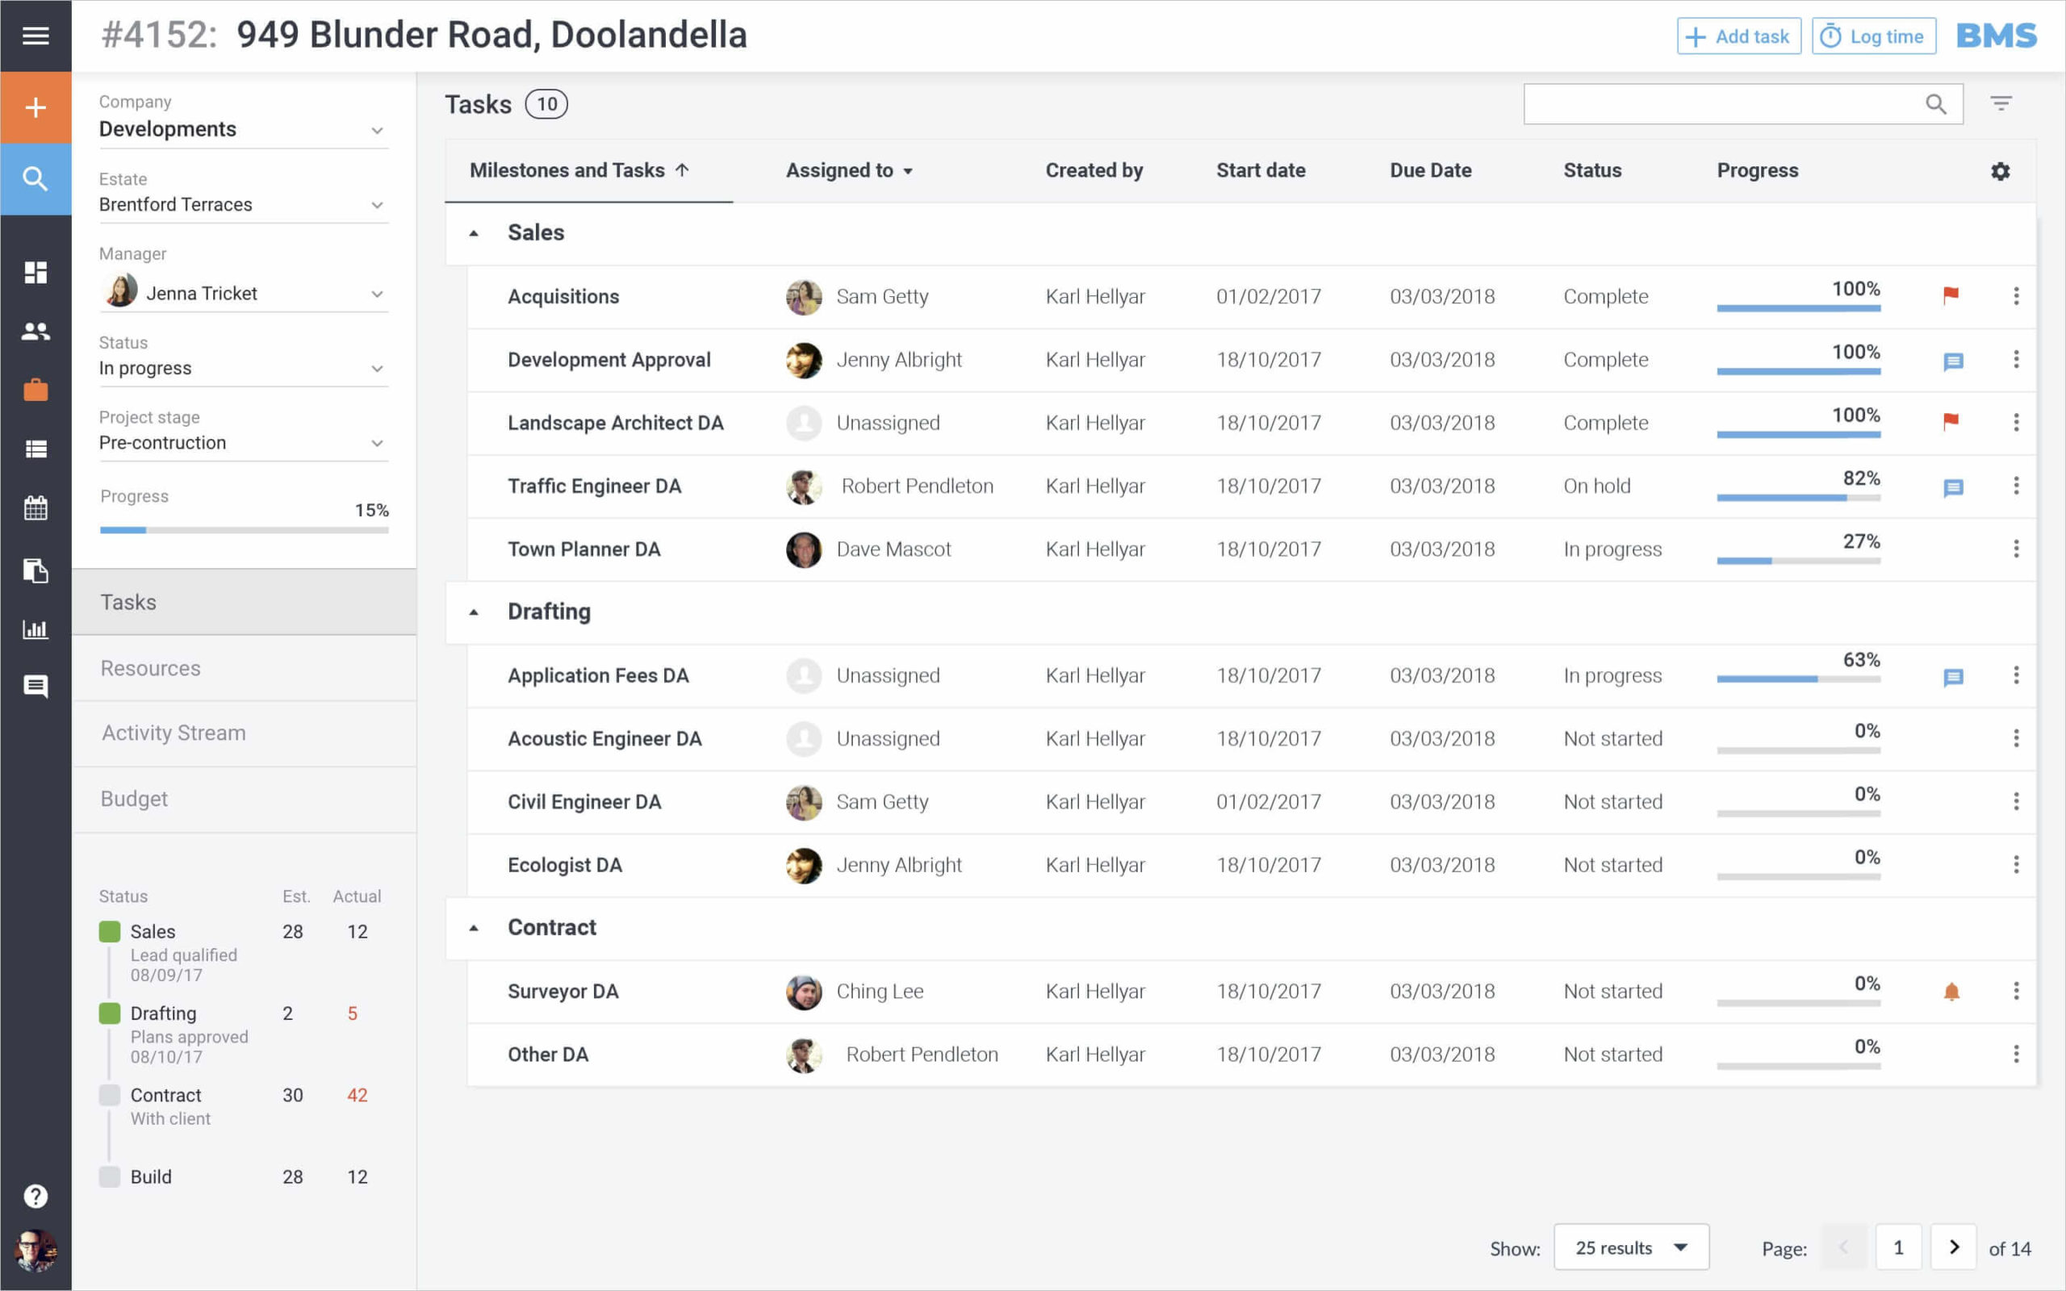The height and width of the screenshot is (1291, 2066).
Task: Click the orange plus sidebar icon
Action: point(35,107)
